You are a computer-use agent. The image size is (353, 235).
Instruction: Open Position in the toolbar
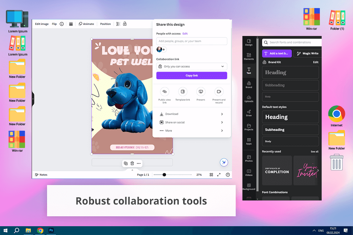(x=106, y=24)
